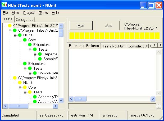
Task: Click green status circle beside SampleFixture node
Action: [35, 73]
